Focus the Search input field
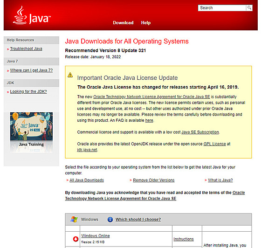The height and width of the screenshot is (248, 261). [x=222, y=8]
